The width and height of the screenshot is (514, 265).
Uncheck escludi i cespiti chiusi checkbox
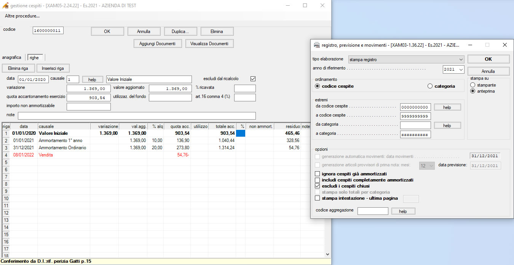pos(318,186)
